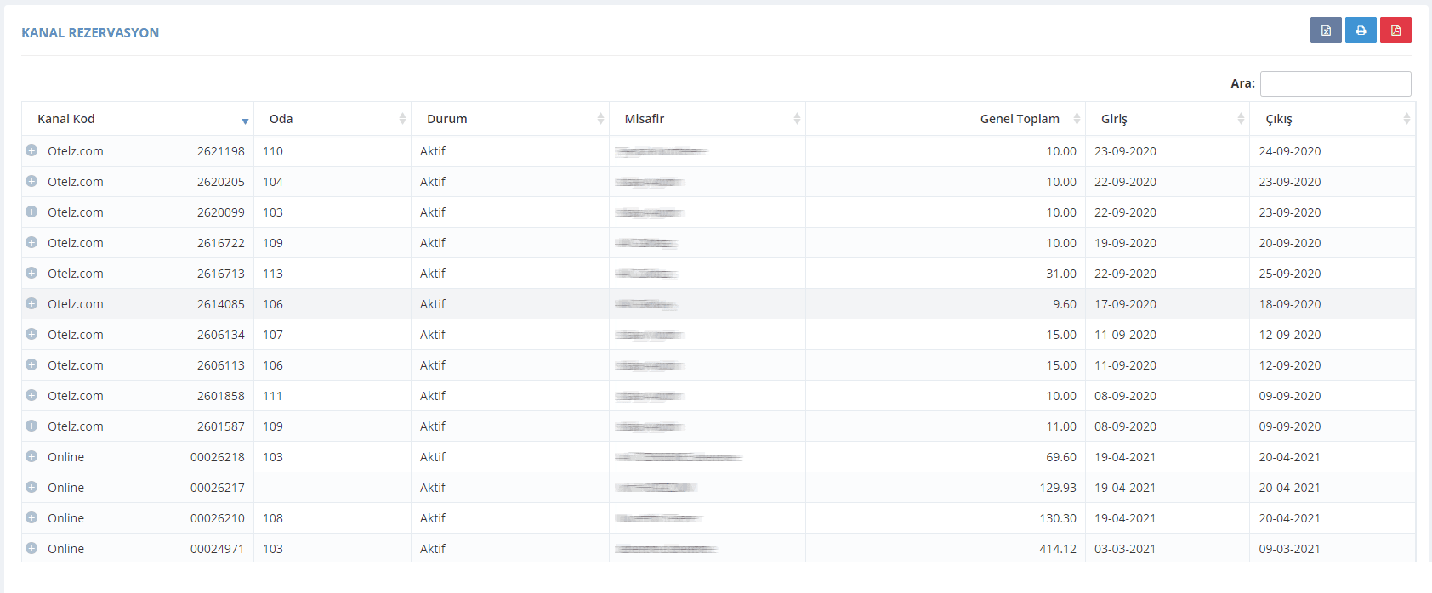Expand plus icon for Online reservation 00024971
Image resolution: width=1432 pixels, height=593 pixels.
(x=31, y=548)
